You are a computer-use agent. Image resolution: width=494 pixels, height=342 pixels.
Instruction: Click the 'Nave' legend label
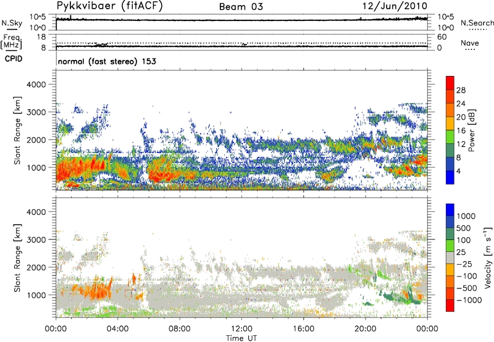coord(470,43)
